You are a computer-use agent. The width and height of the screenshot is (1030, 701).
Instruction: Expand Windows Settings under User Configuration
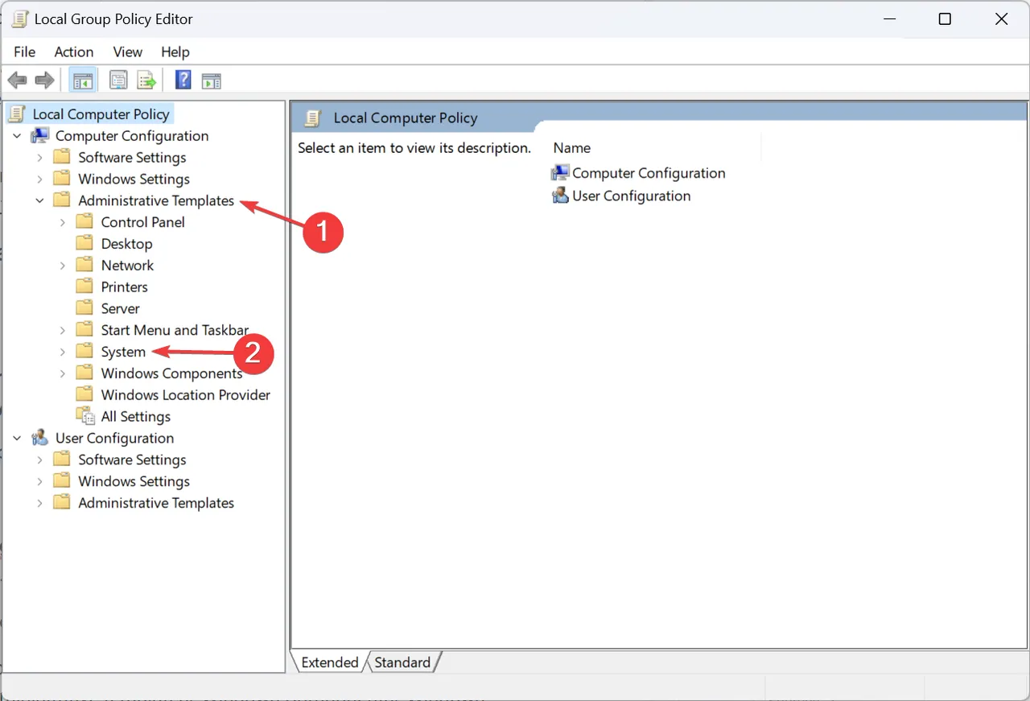click(x=39, y=481)
